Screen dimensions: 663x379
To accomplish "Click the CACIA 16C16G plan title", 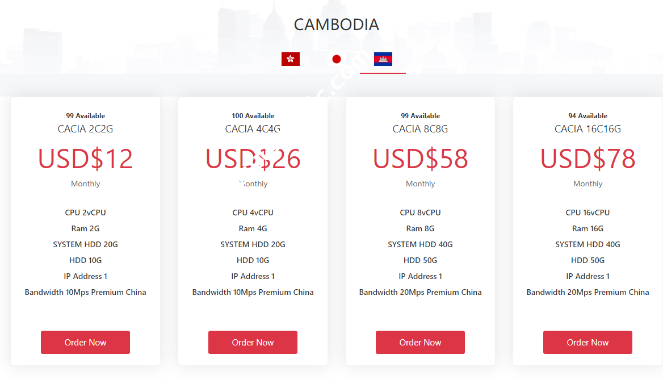I will point(588,129).
